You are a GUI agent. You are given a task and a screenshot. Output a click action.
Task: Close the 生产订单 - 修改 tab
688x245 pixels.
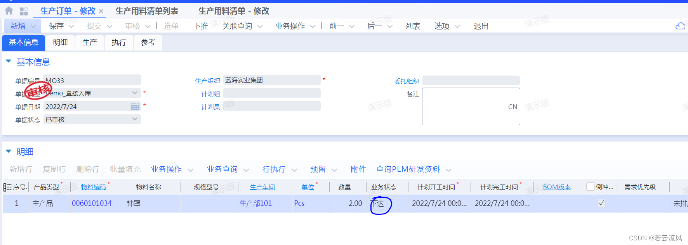pos(101,12)
